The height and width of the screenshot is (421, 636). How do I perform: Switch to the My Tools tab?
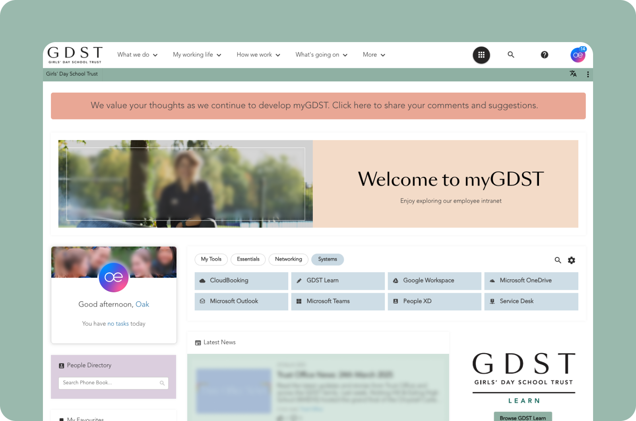coord(211,259)
